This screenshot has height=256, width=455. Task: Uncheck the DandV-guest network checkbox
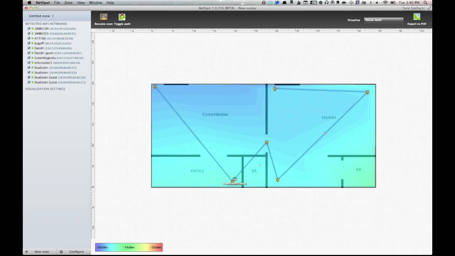(29, 53)
